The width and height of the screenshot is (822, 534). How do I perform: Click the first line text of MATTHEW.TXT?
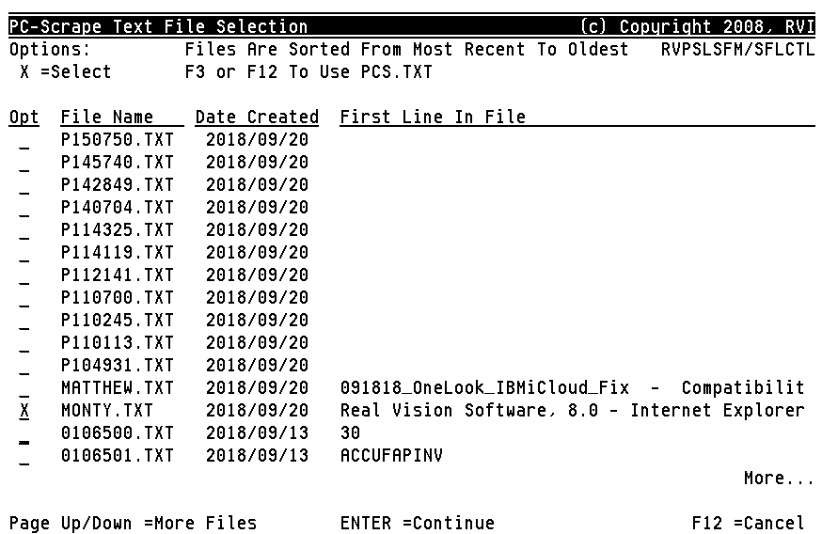(x=573, y=387)
